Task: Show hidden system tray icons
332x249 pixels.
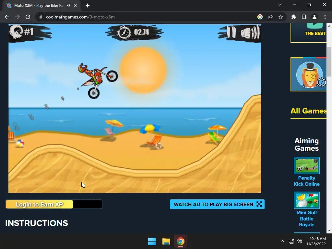Action: point(282,241)
